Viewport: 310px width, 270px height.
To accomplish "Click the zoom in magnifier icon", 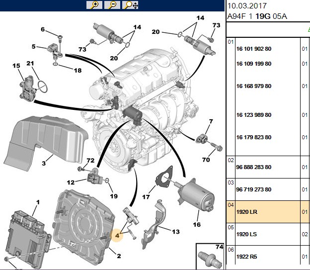I will (94, 5).
